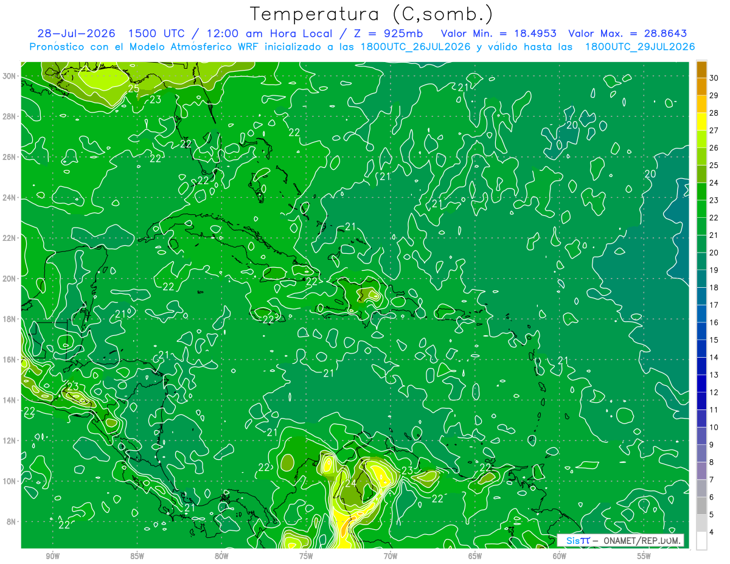Click the yellow legend swatch between 27 and 28

(701, 121)
